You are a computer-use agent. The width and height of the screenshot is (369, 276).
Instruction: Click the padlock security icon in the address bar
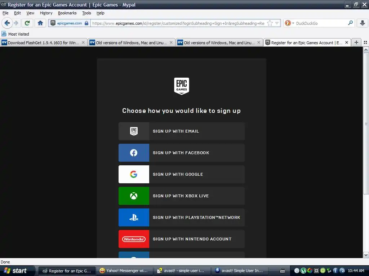click(86, 23)
